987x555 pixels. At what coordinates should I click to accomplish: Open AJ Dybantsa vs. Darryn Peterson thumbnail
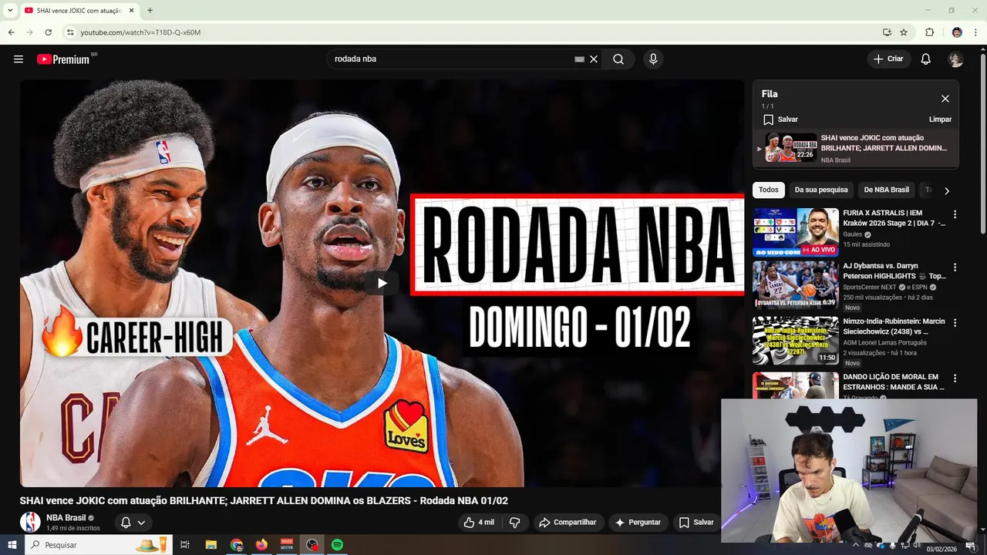[x=796, y=285]
